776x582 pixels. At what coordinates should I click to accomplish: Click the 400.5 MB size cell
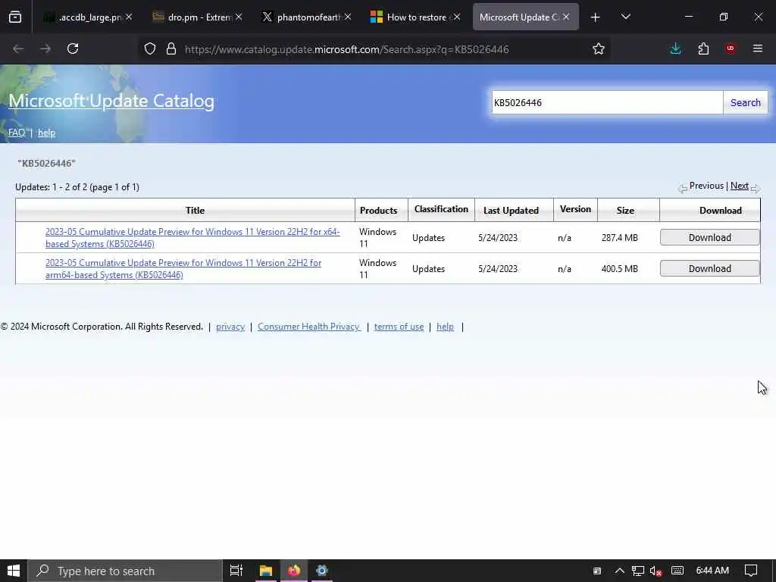click(620, 269)
